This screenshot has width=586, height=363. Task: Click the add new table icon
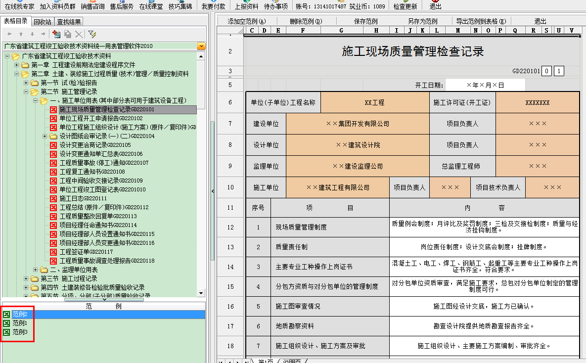point(56,34)
